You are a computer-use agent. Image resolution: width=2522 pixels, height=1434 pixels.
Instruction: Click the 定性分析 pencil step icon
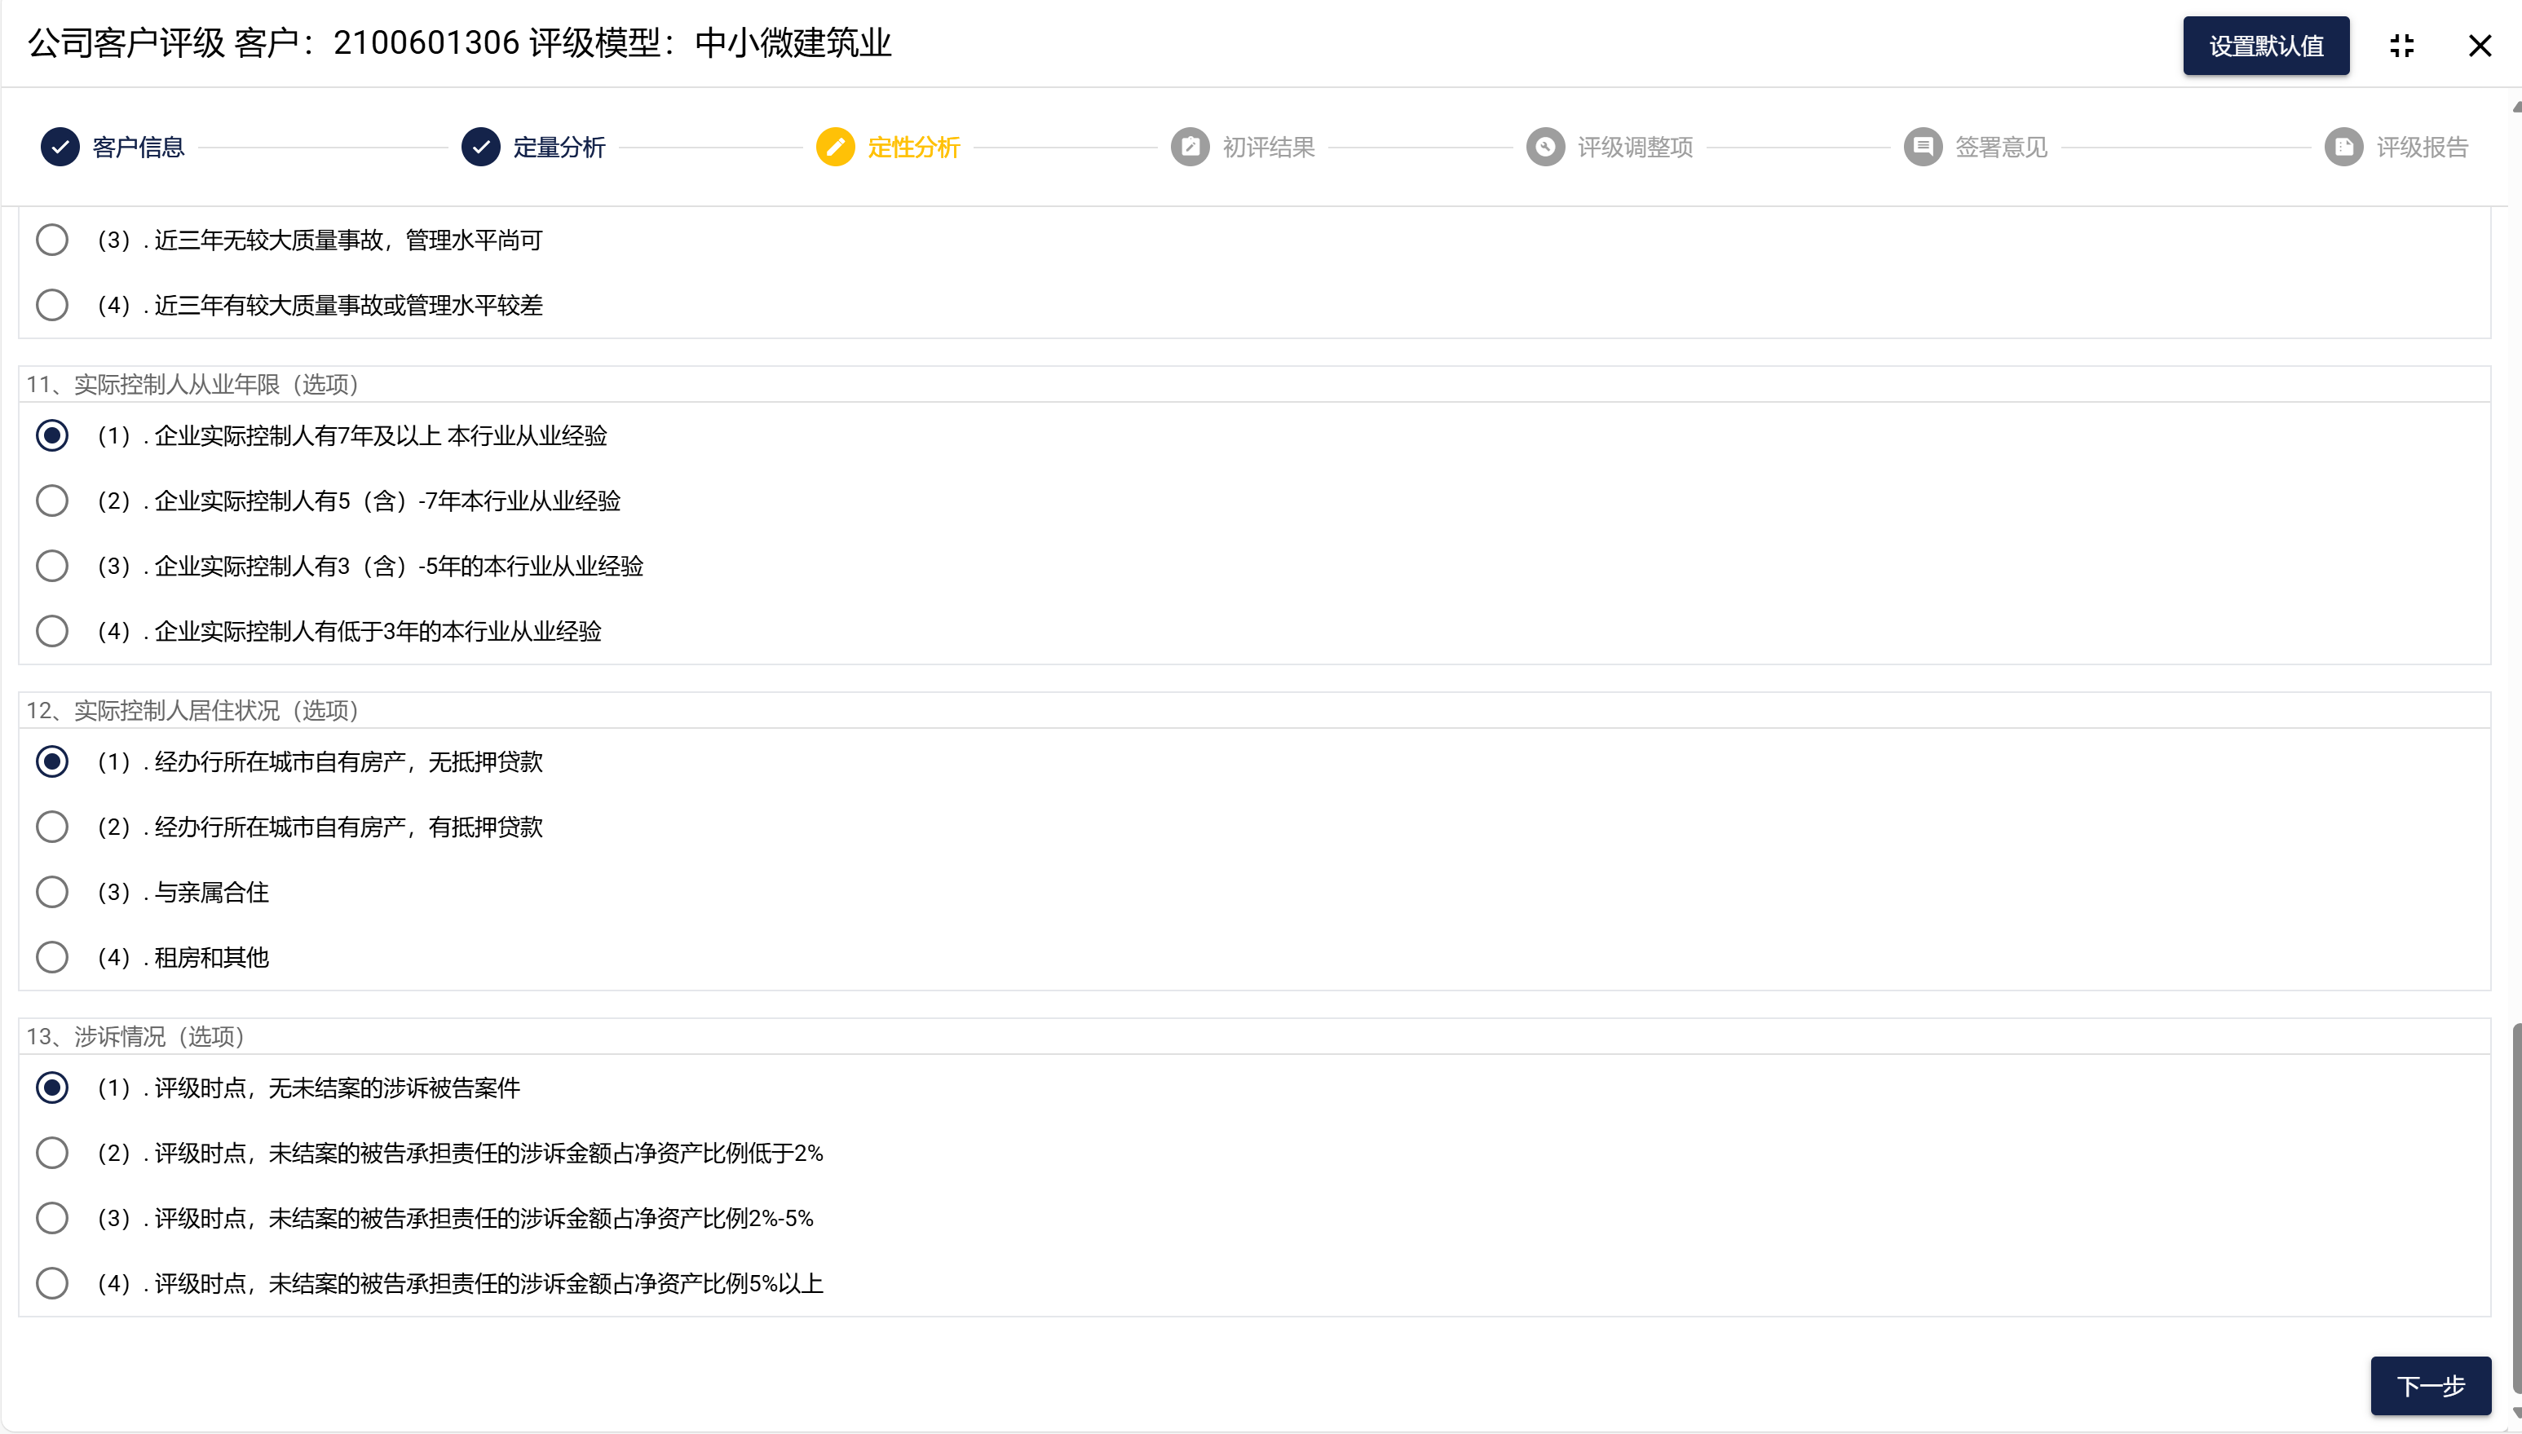click(x=835, y=147)
